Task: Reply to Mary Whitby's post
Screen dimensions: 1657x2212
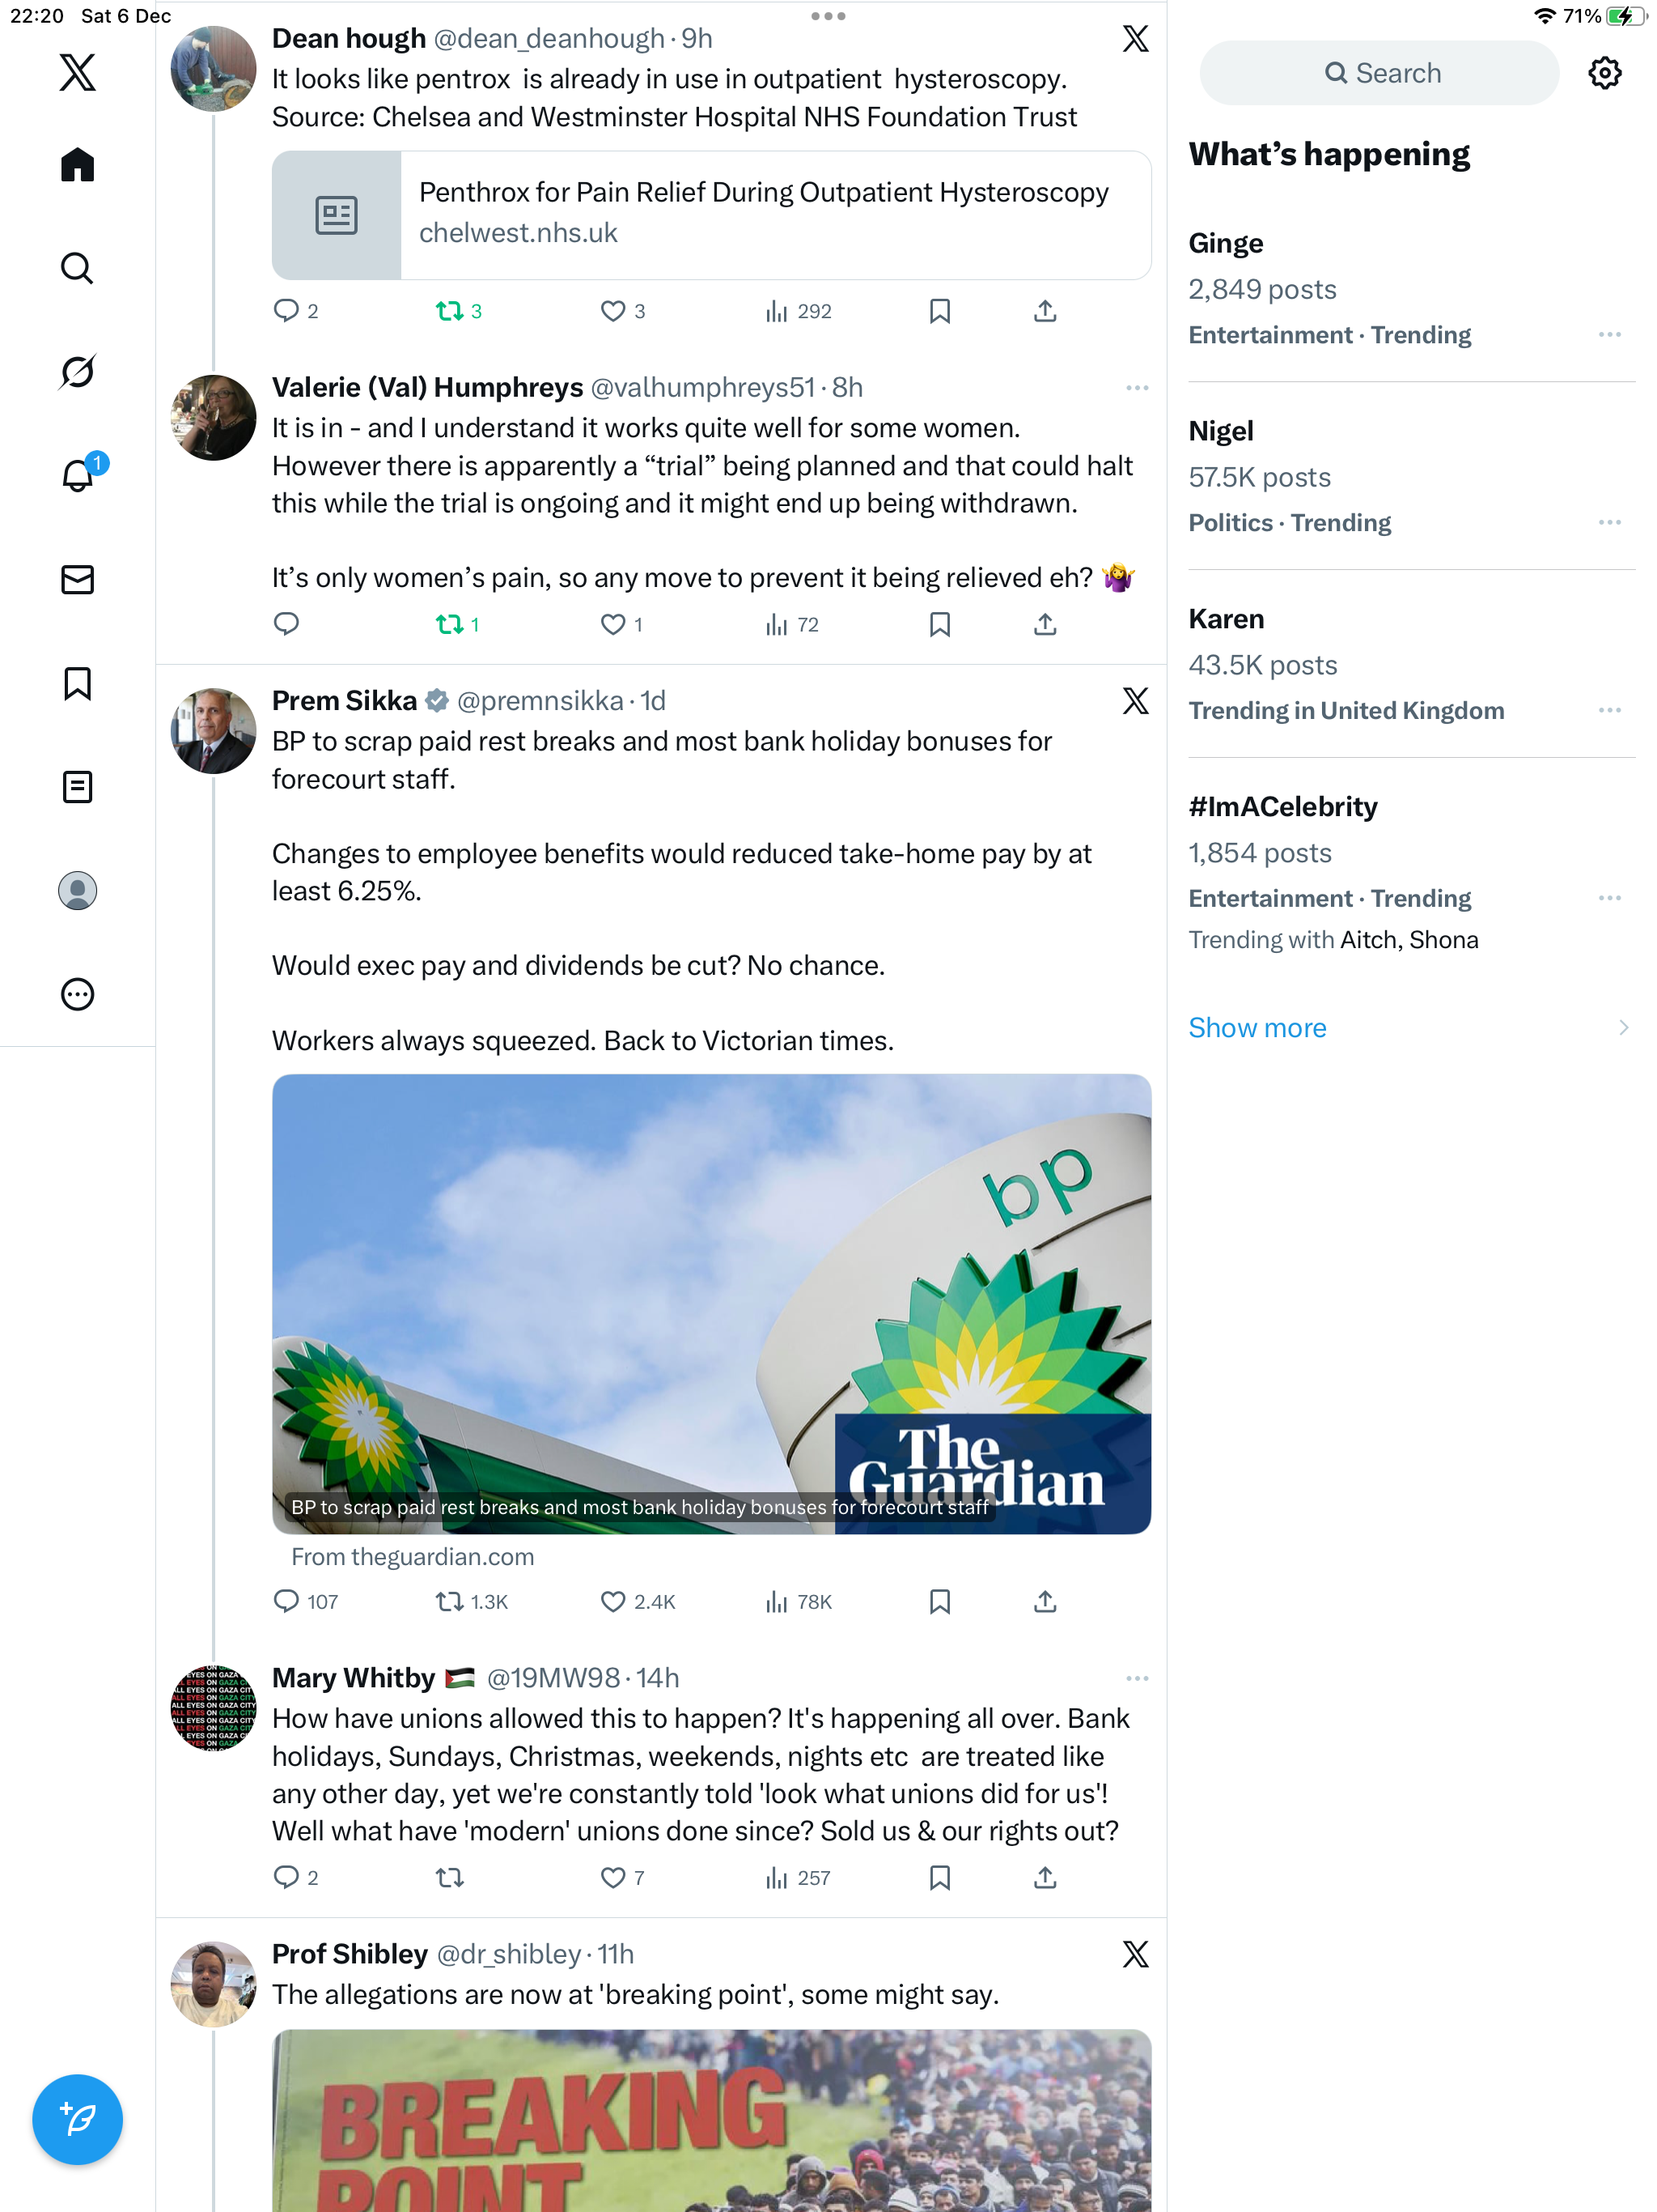Action: 287,1877
